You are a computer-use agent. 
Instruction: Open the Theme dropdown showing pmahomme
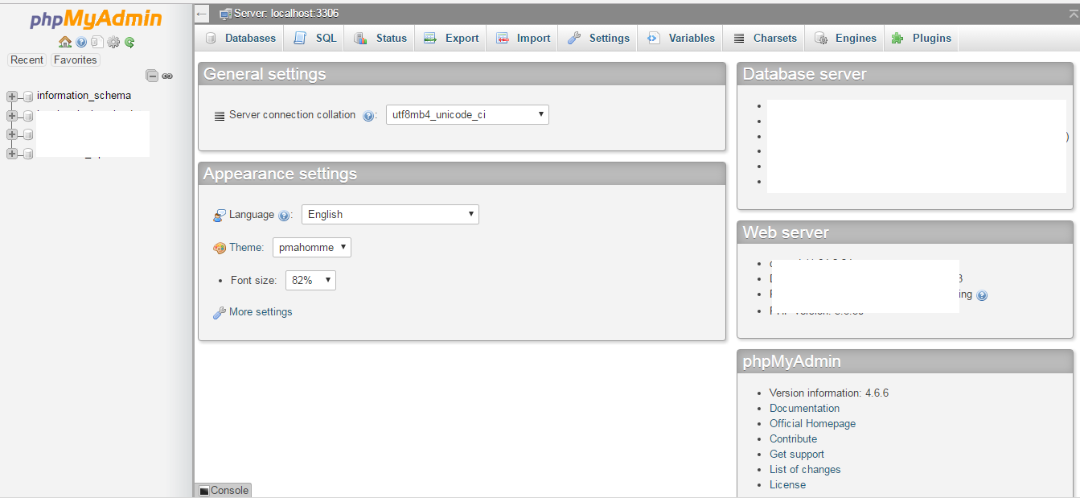[312, 247]
